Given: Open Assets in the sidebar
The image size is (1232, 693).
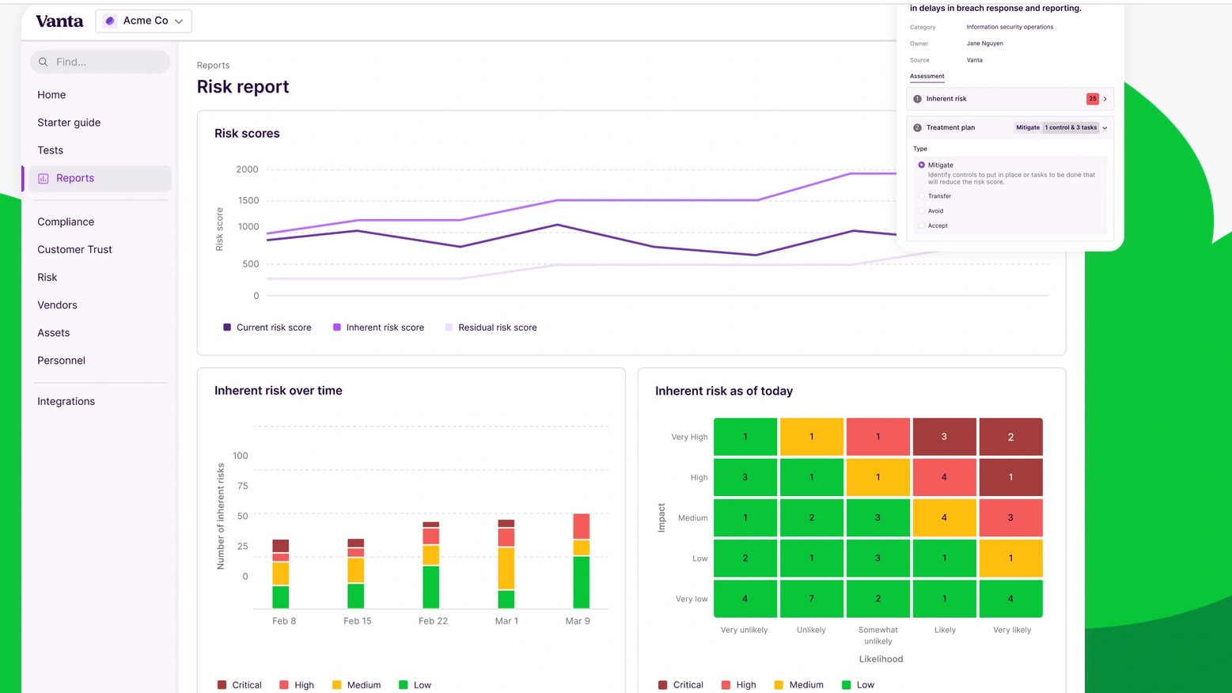Looking at the screenshot, I should pos(54,333).
